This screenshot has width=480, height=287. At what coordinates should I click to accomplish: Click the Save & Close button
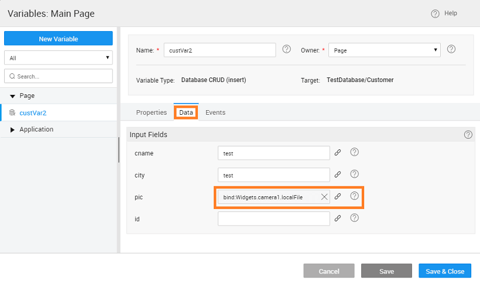(444, 271)
